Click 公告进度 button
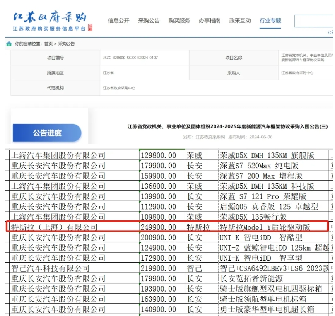This screenshot has width=335, height=316. click(x=47, y=133)
